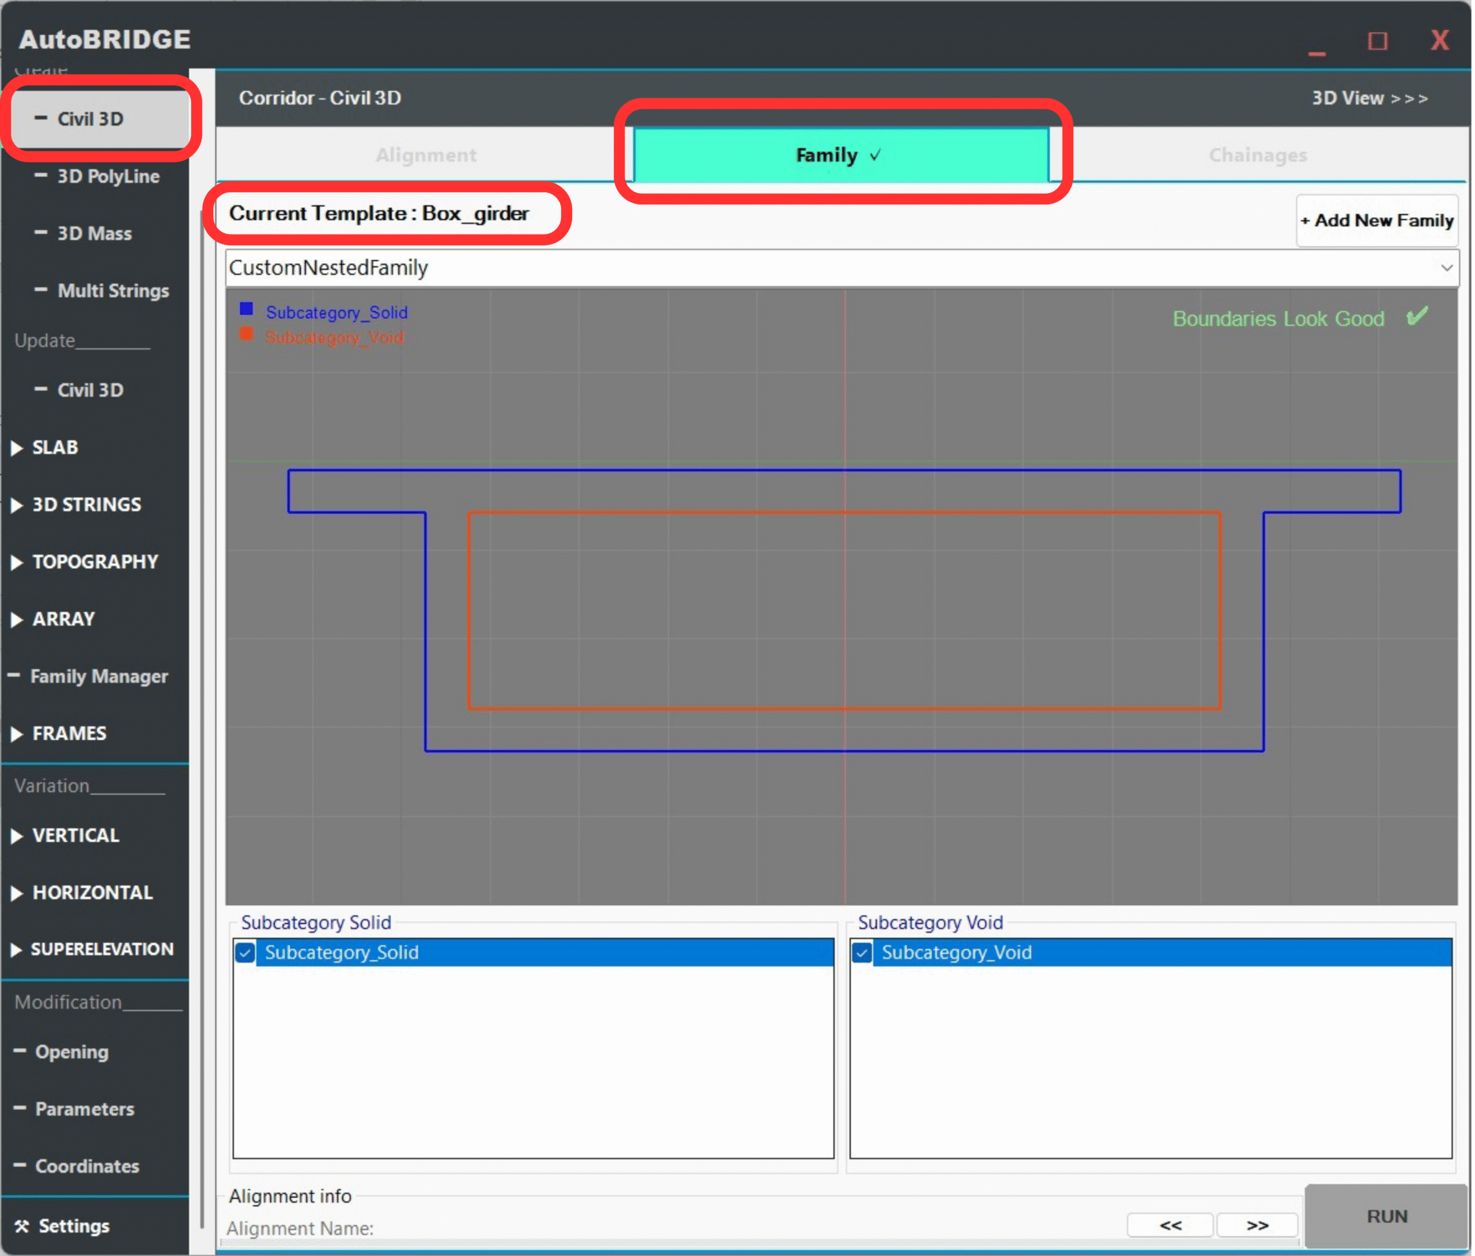Click the blue Subcategory_Solid legend square
The height and width of the screenshot is (1256, 1475).
click(x=246, y=309)
